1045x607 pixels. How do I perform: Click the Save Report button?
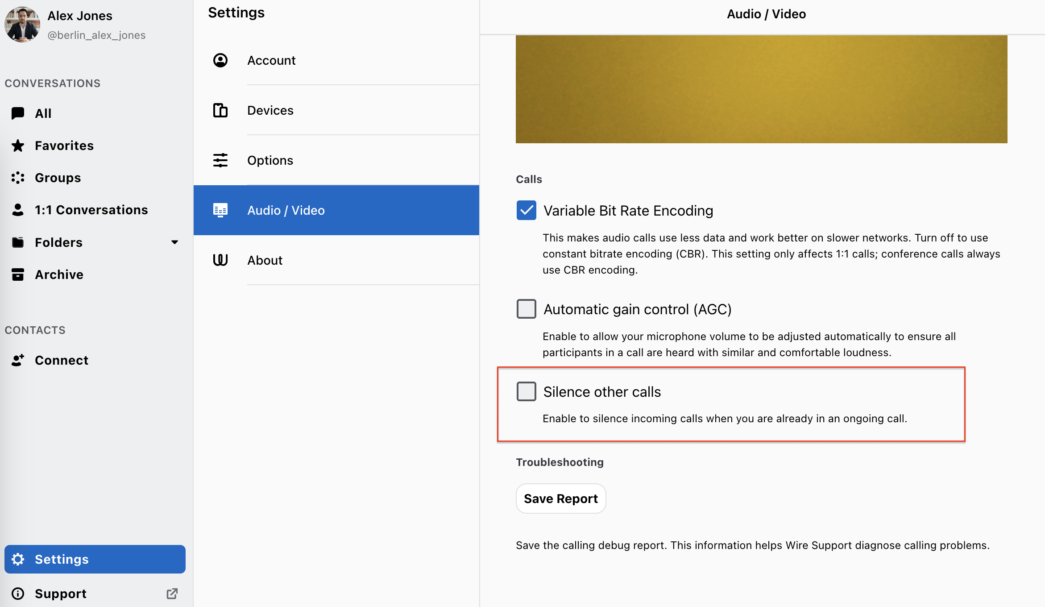(x=561, y=499)
